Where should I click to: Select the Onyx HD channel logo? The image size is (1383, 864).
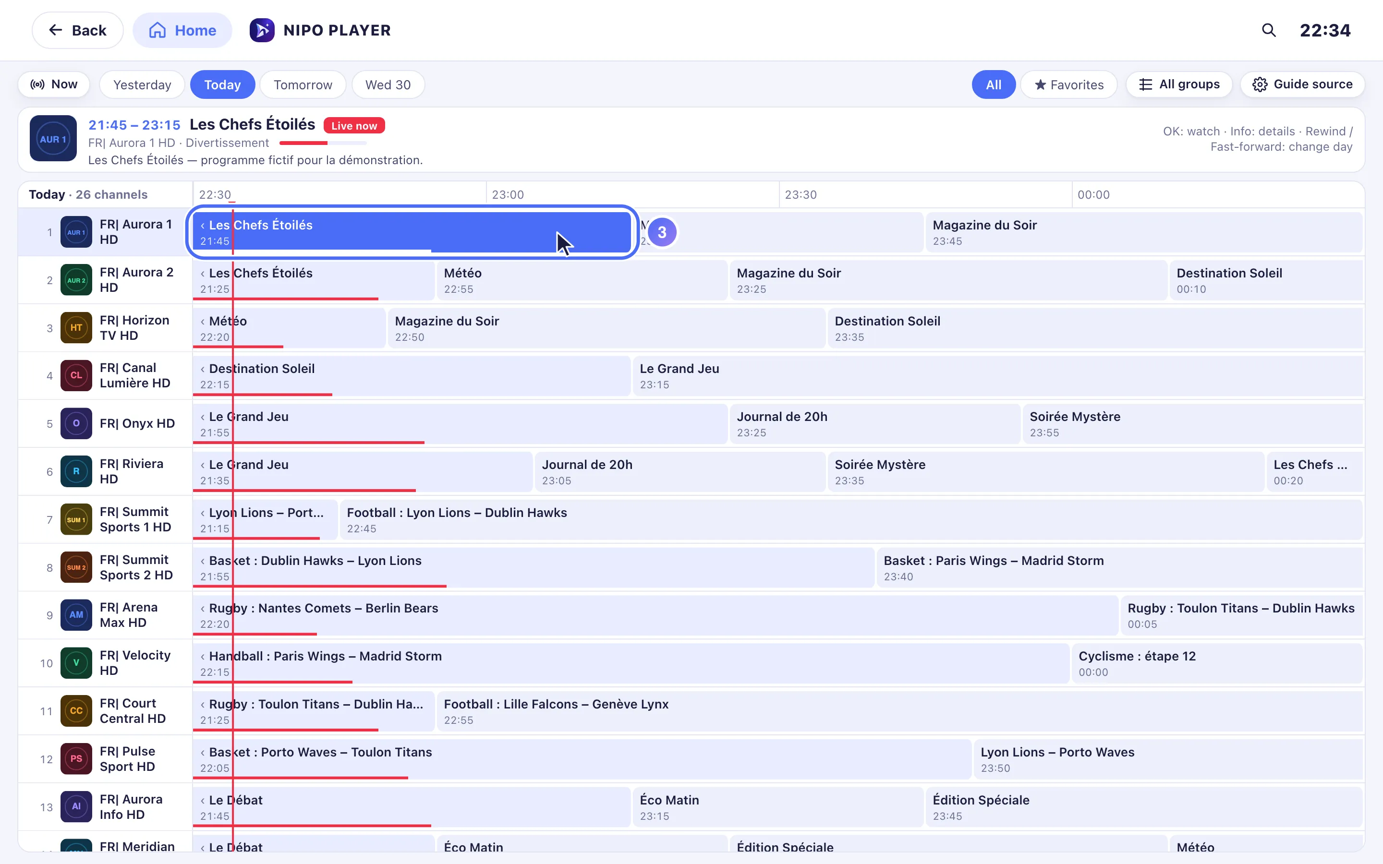(x=76, y=423)
